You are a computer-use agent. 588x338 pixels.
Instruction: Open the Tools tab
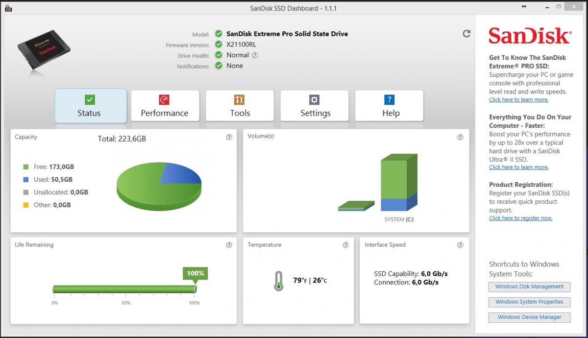240,105
